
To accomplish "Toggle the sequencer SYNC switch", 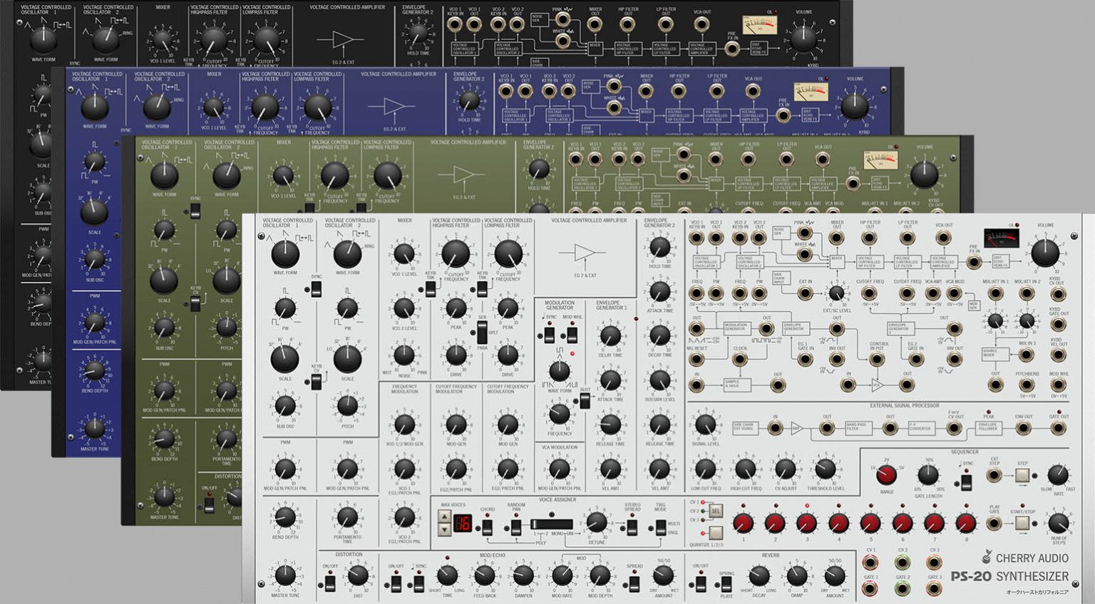I will (x=966, y=481).
